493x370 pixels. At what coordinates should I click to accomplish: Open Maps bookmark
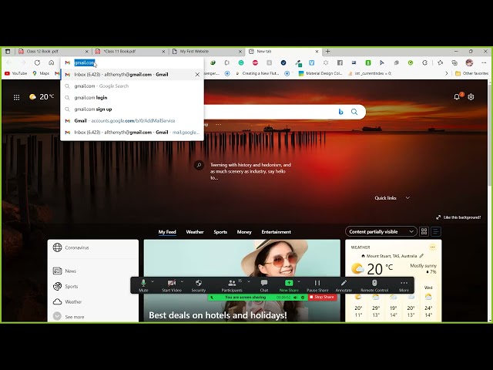tap(41, 73)
